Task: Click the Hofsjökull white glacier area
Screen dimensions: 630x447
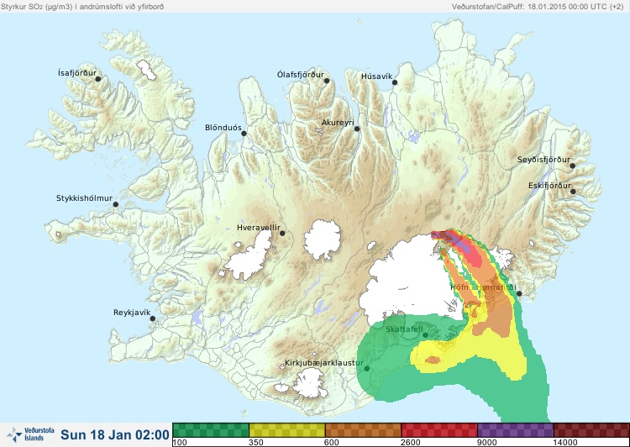Action: (323, 239)
